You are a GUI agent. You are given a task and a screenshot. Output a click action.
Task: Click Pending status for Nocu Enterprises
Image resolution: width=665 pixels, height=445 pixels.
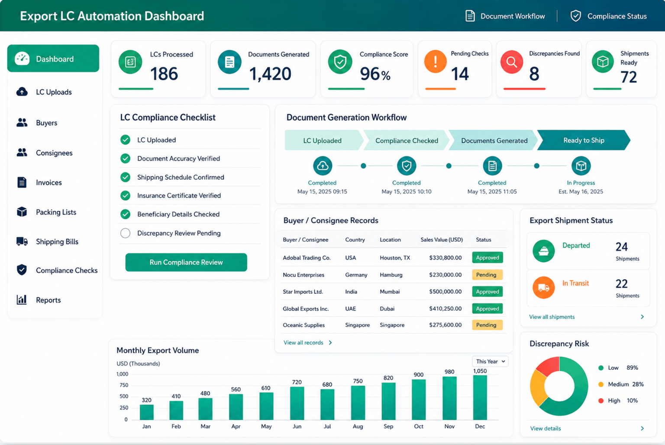(487, 275)
